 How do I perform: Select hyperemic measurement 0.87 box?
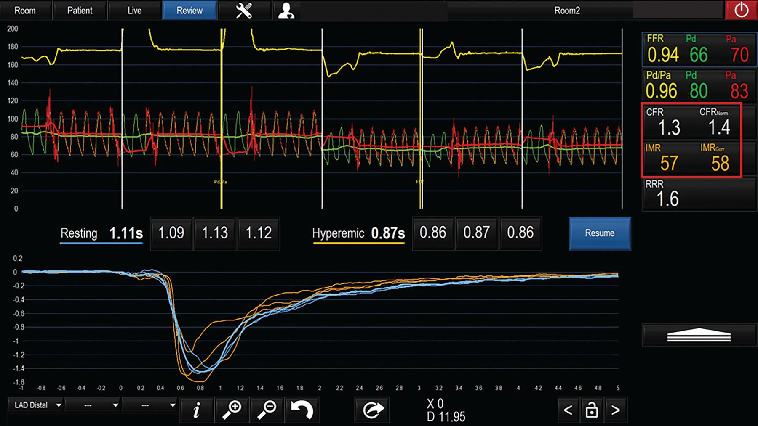pos(477,233)
